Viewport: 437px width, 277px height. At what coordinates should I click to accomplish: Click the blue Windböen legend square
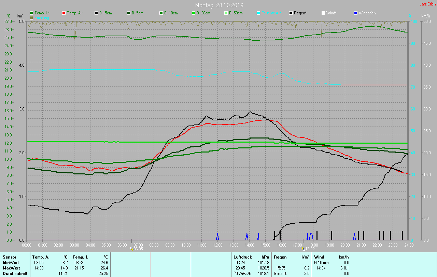(x=356, y=13)
